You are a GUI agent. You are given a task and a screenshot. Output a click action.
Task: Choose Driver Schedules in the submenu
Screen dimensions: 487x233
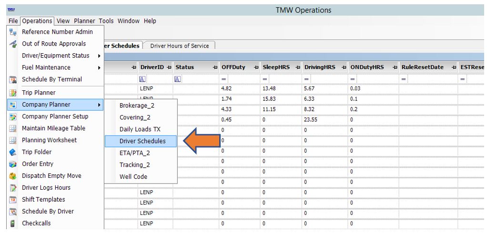coord(141,141)
